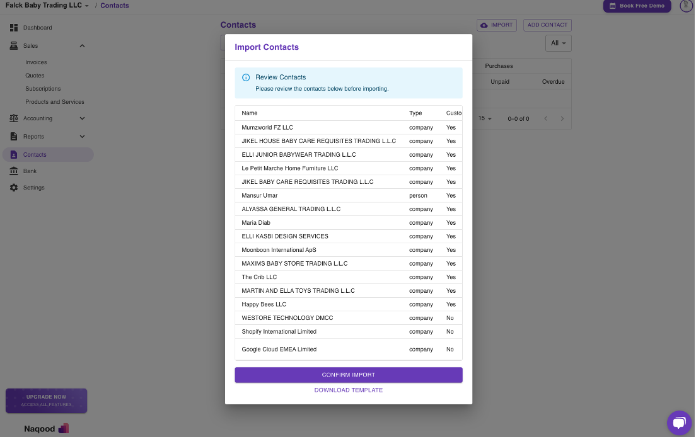Screen dimensions: 696x437
Task: Select the Mumzworld FZ LLC row
Action: tap(267, 128)
